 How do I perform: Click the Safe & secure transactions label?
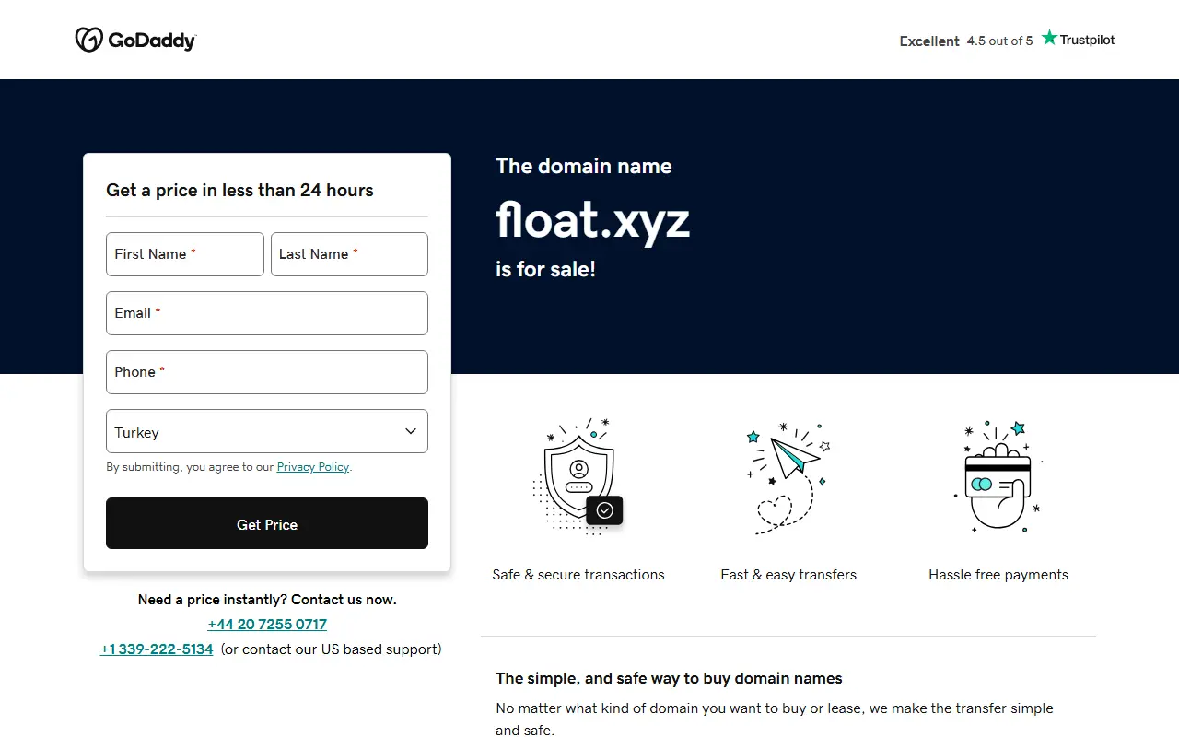tap(578, 575)
